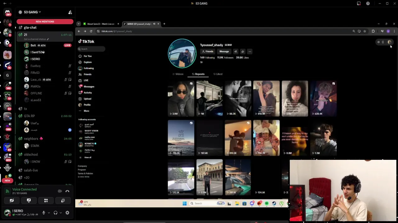
Task: Open repost thumbnail with 770.3K views
Action: click(181, 138)
